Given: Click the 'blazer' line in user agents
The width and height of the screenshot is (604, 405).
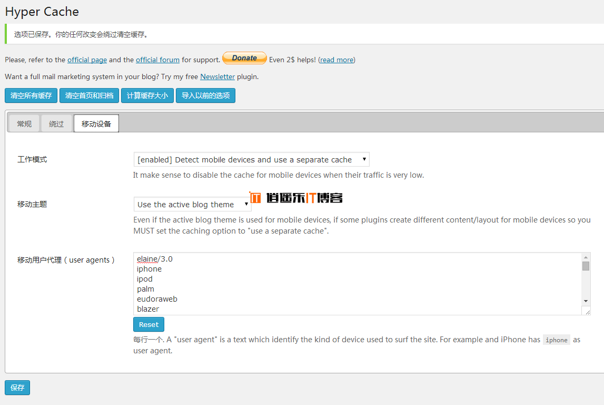Looking at the screenshot, I should (x=148, y=309).
